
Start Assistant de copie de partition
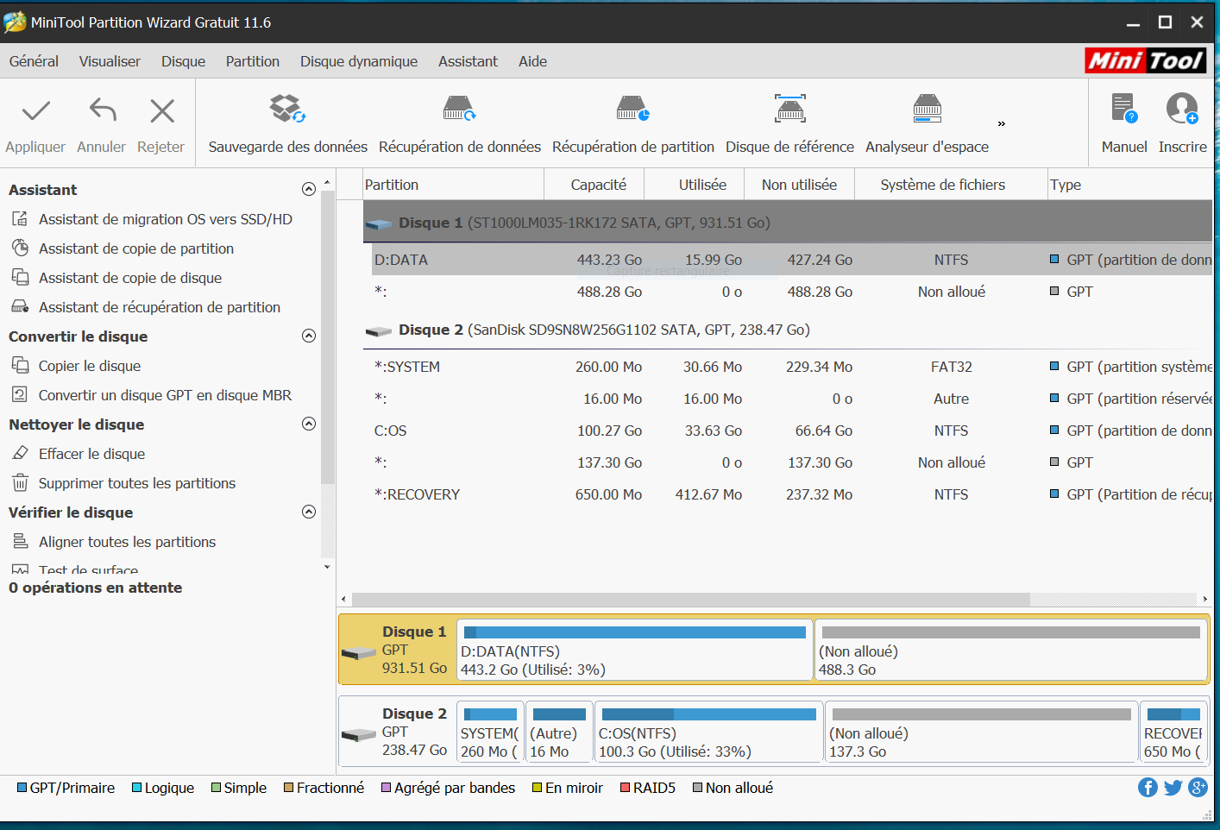[x=135, y=248]
